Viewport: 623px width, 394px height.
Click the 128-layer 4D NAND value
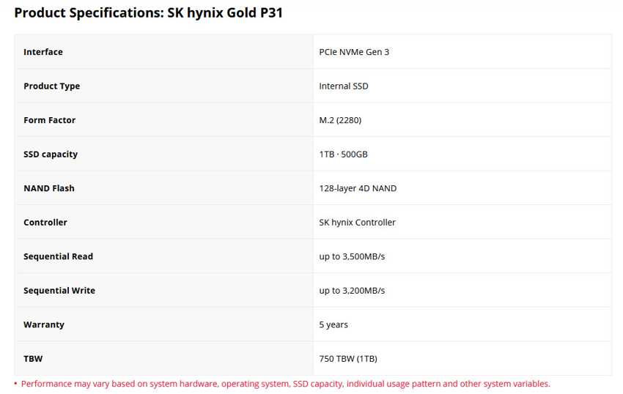pos(358,189)
